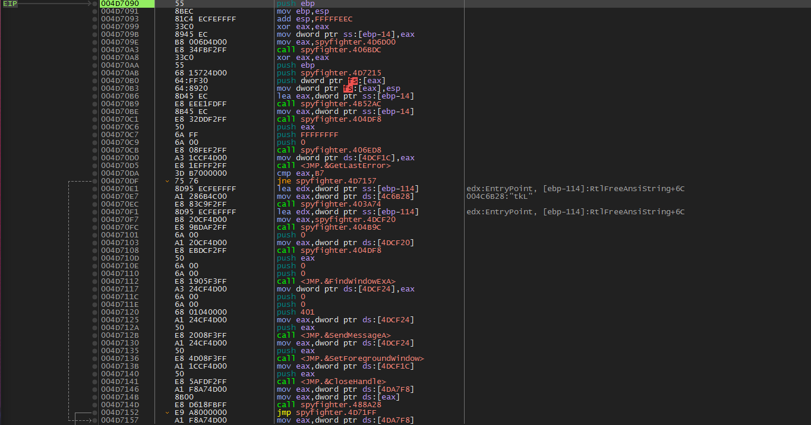This screenshot has width=811, height=425.
Task: Toggle breakpoint dot at address 004D70C6
Action: click(x=95, y=127)
